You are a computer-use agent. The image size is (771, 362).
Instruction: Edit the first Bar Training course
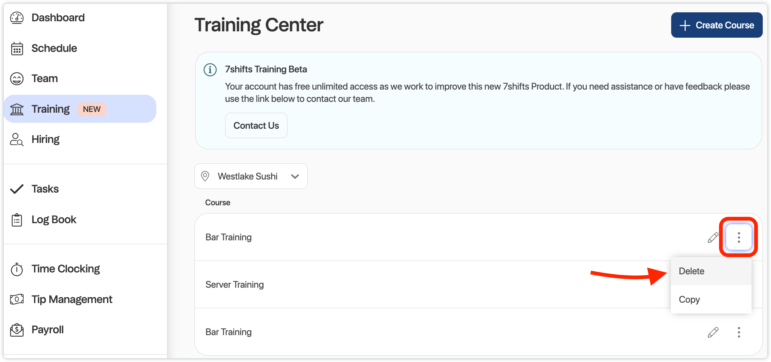[x=713, y=237]
